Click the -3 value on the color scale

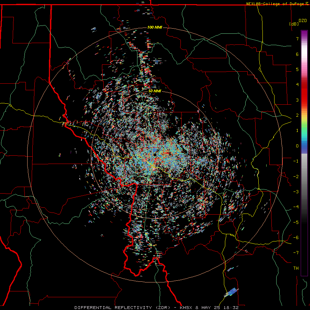click(296, 192)
